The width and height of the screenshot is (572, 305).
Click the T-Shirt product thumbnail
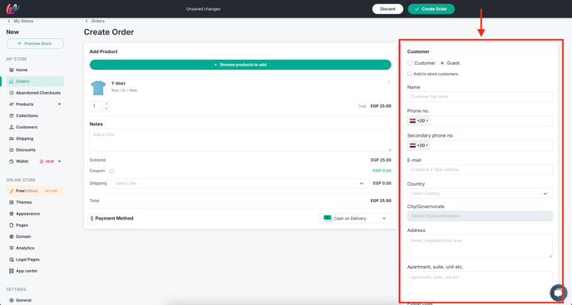[98, 88]
